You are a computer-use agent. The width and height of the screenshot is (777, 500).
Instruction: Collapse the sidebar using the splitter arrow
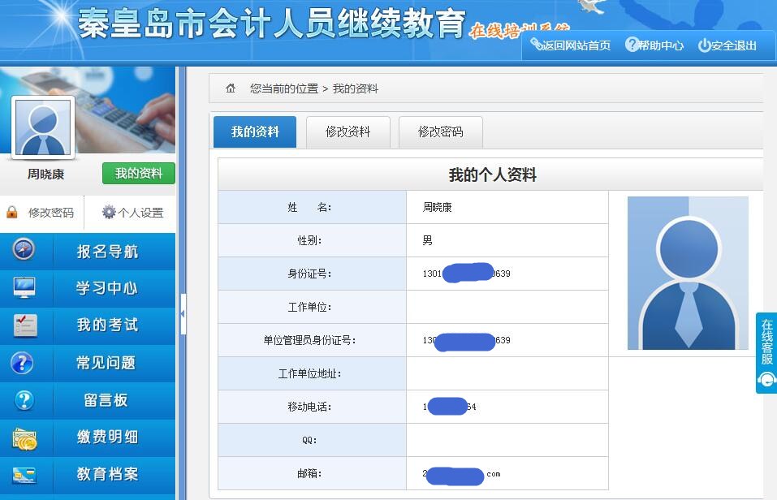coord(183,312)
